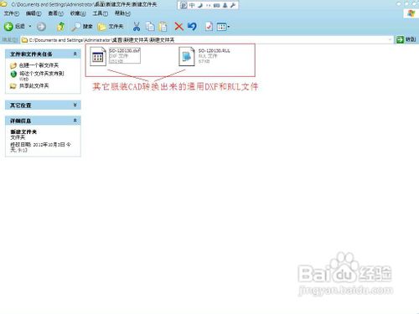Click the folder icon in title bar
419x314 pixels.
[x=4, y=4]
